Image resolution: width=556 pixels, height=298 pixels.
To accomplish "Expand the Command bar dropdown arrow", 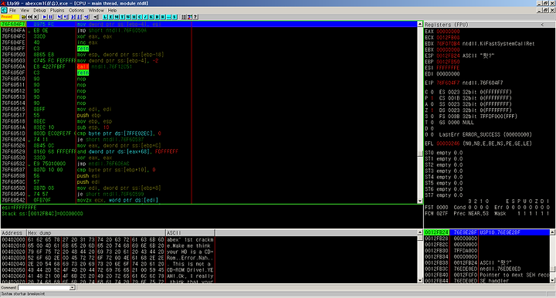I will pyautogui.click(x=73, y=287).
